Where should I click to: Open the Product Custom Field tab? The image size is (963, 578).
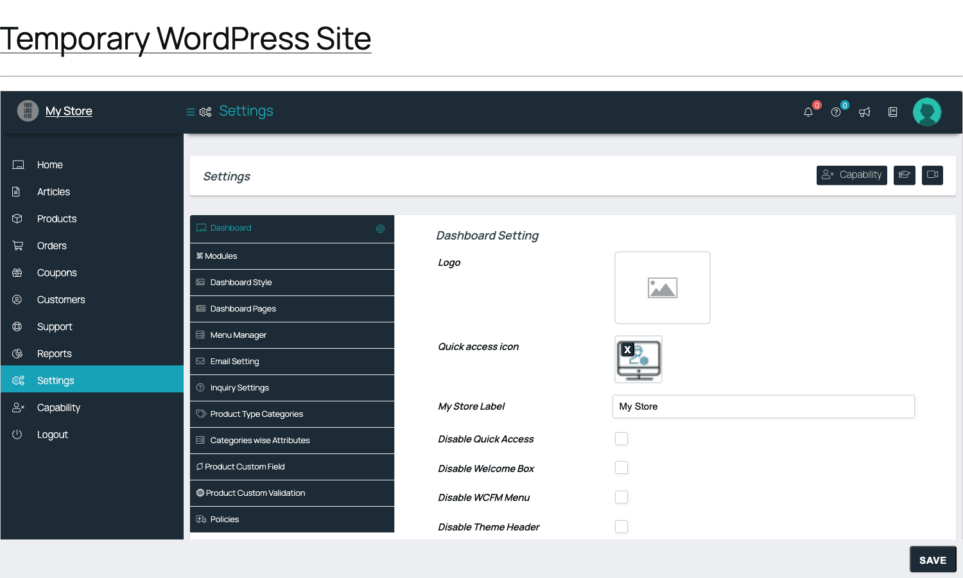[x=292, y=467]
